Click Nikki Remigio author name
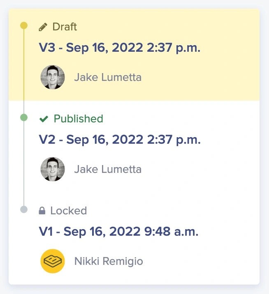The height and width of the screenshot is (294, 269). click(109, 261)
